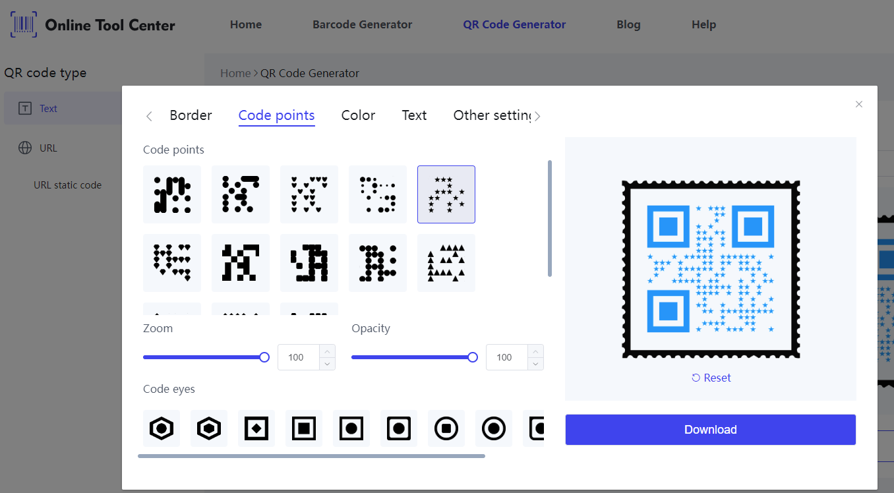This screenshot has width=894, height=493.
Task: Click the Opacity value input field
Action: [506, 357]
